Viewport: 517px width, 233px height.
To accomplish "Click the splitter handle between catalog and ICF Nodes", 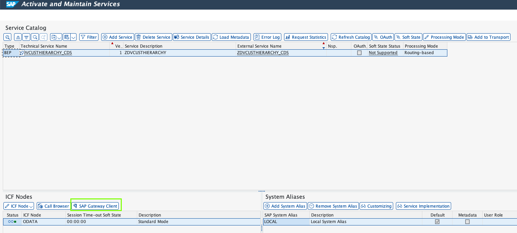I will pos(261,191).
